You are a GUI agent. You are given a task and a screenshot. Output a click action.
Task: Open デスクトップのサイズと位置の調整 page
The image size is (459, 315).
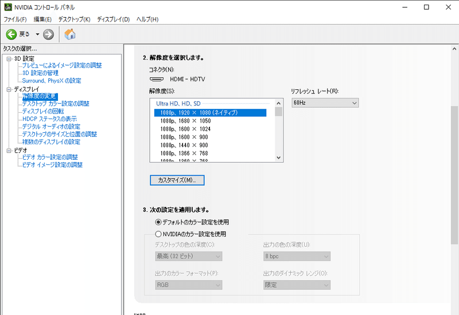coord(60,134)
